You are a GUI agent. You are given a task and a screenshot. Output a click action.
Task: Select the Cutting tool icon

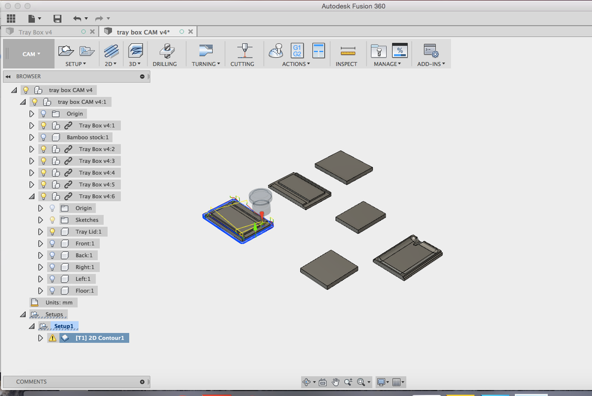click(244, 50)
